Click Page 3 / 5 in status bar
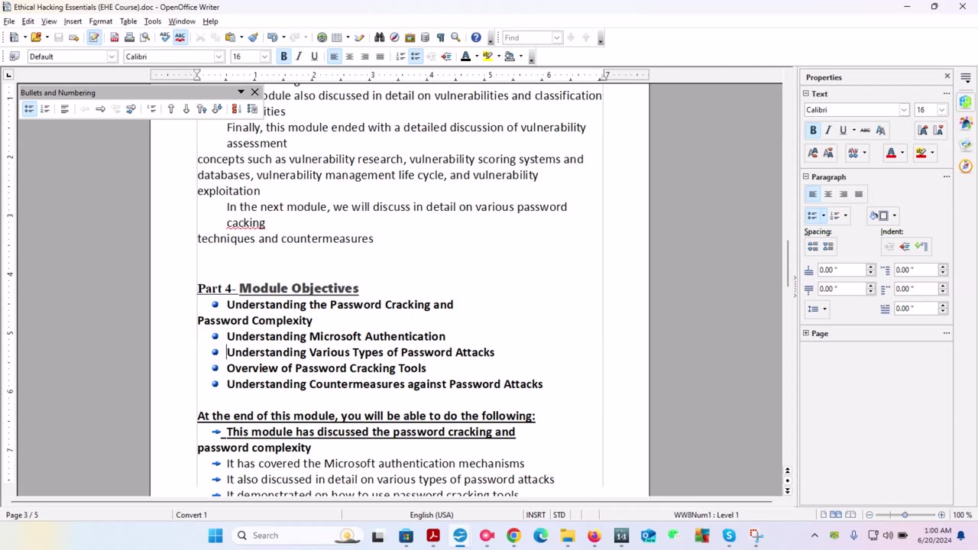The height and width of the screenshot is (550, 978). pyautogui.click(x=22, y=515)
